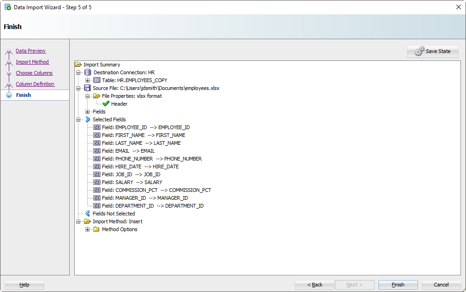Click the HR.EMPLOYEES_COPY table icon
466x292 pixels.
96,80
